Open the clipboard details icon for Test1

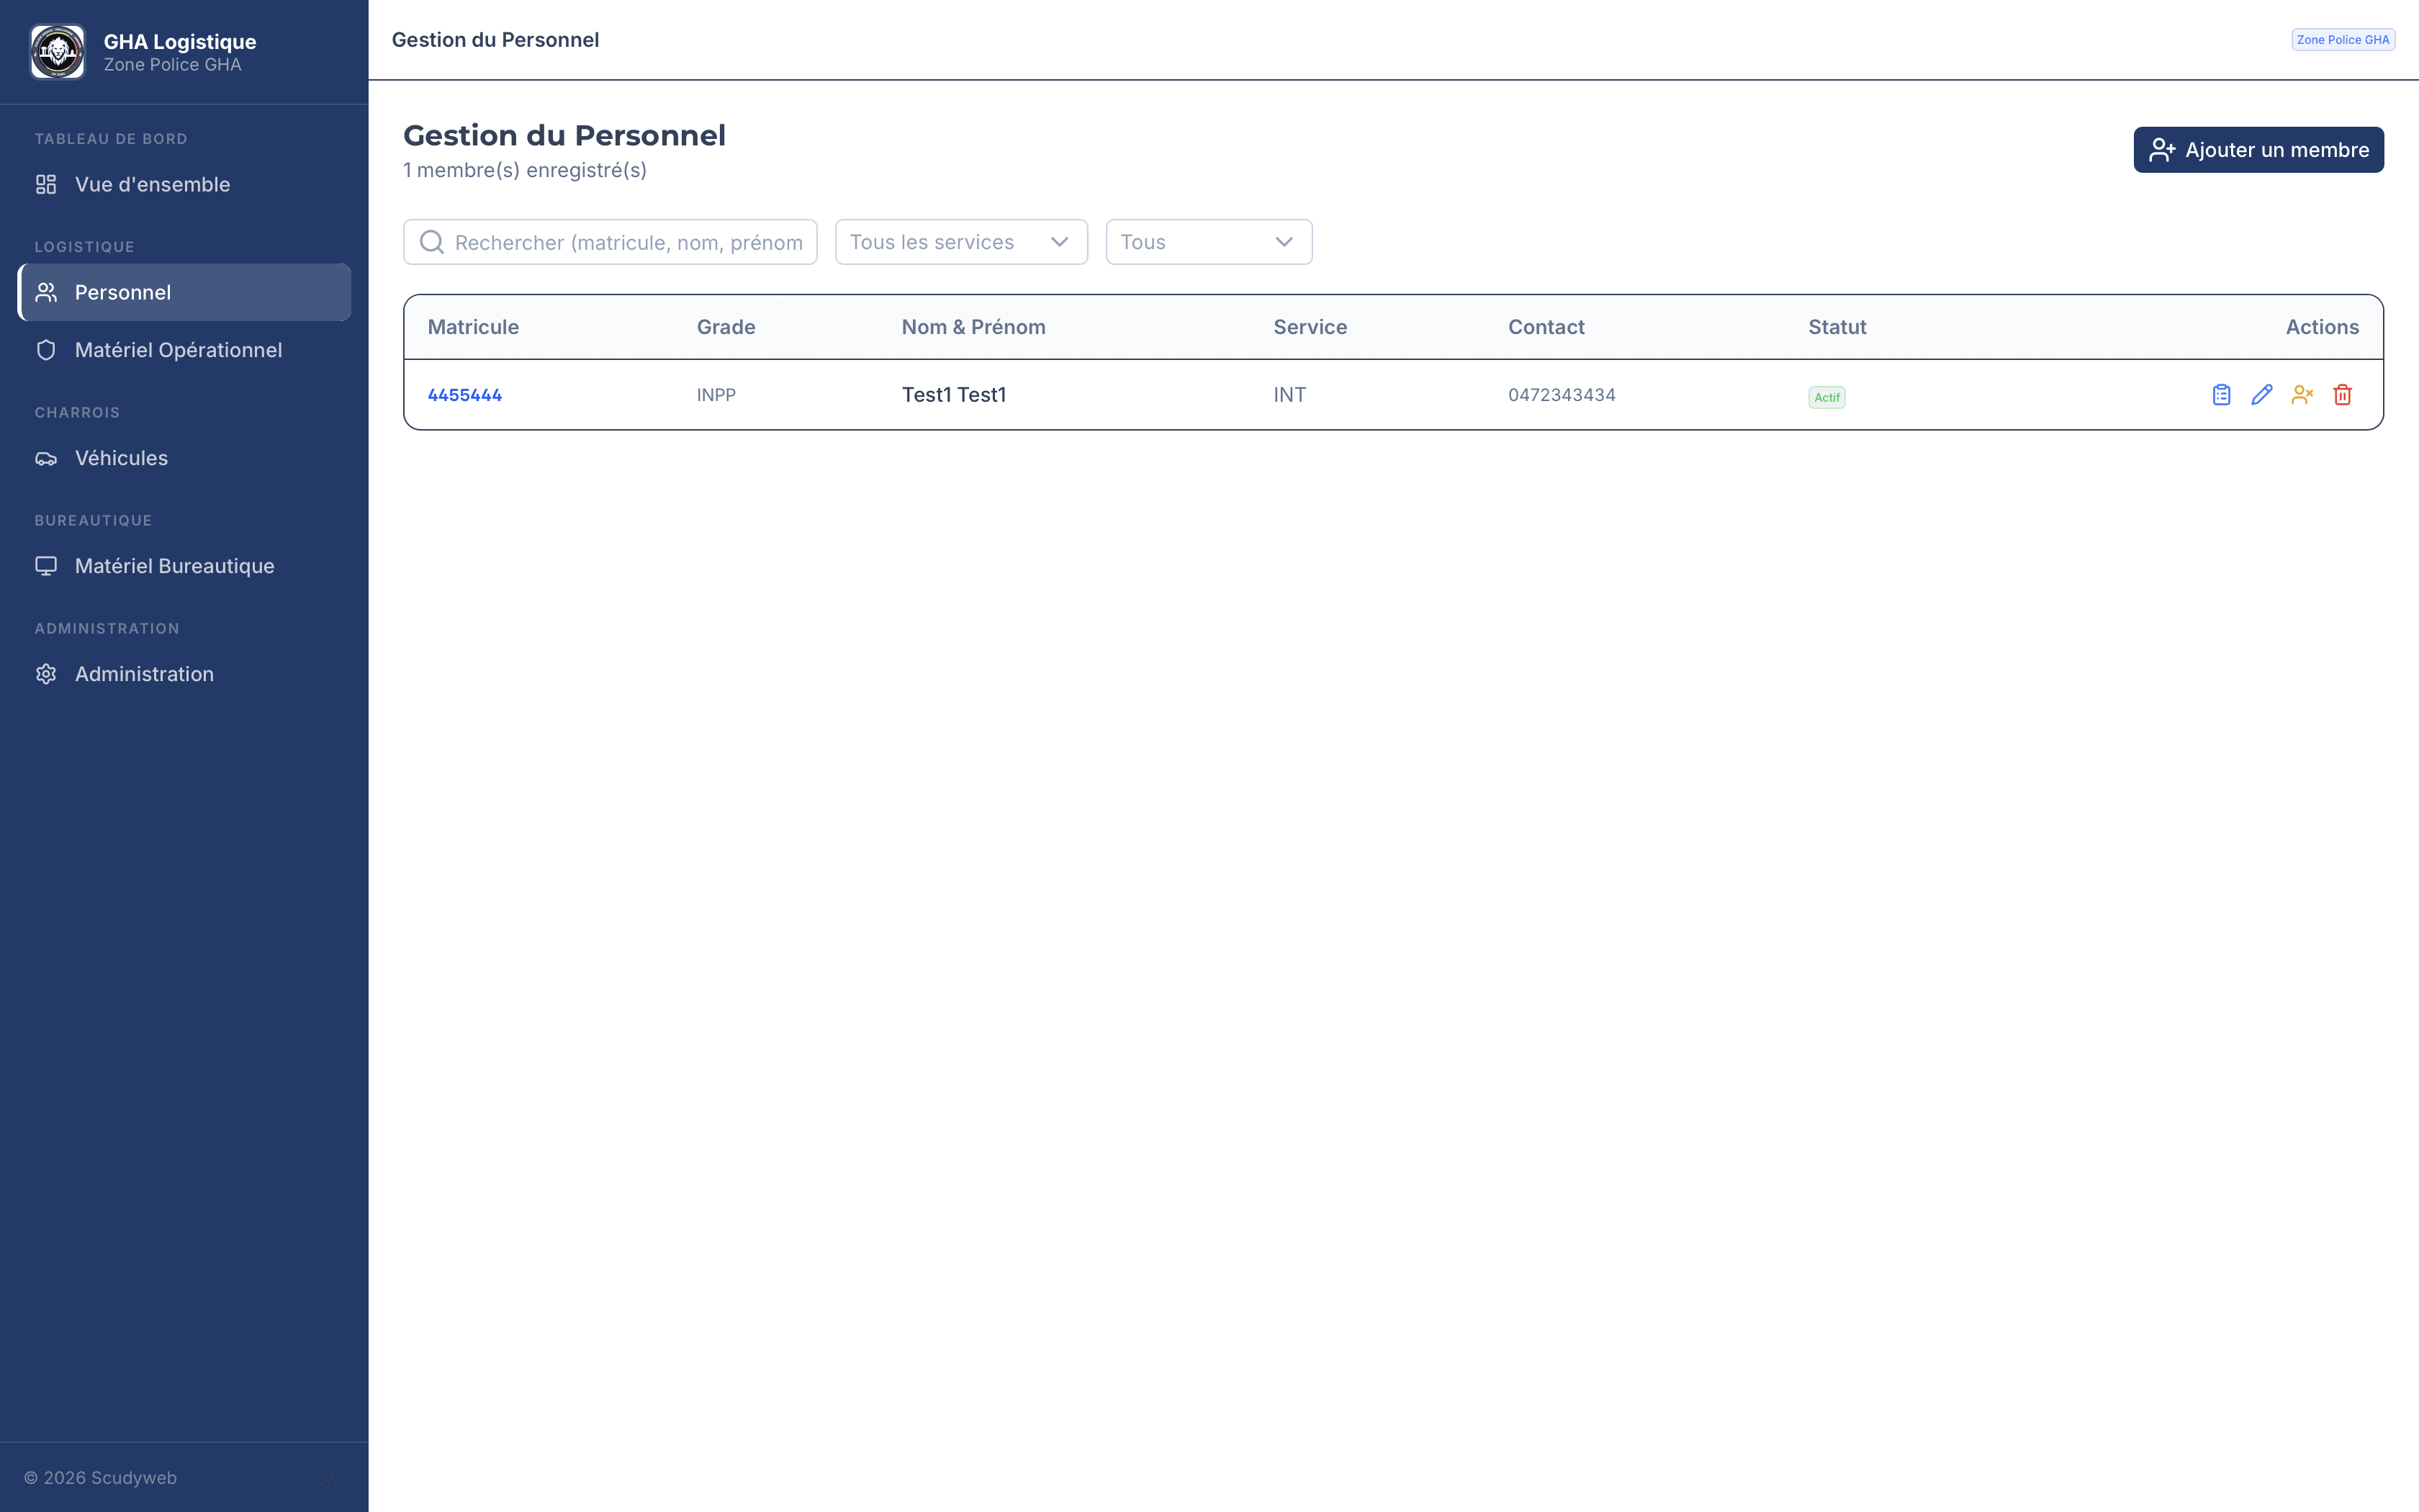tap(2221, 395)
